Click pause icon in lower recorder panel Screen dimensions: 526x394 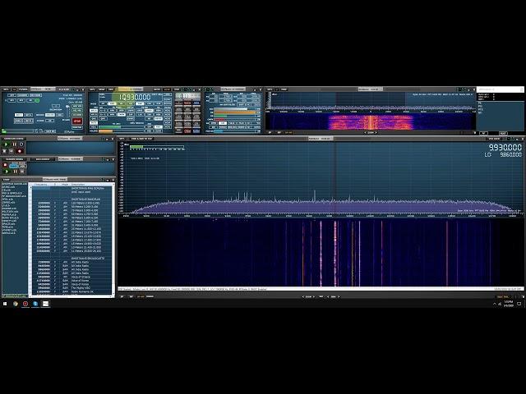[x=15, y=172]
